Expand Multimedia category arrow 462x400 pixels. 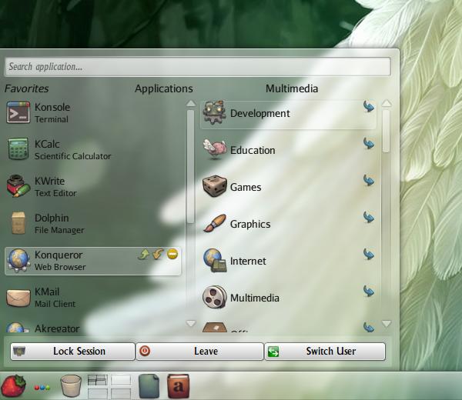click(369, 291)
